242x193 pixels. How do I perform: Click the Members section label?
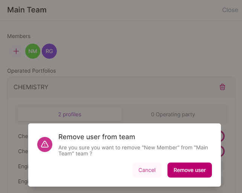coord(19,36)
